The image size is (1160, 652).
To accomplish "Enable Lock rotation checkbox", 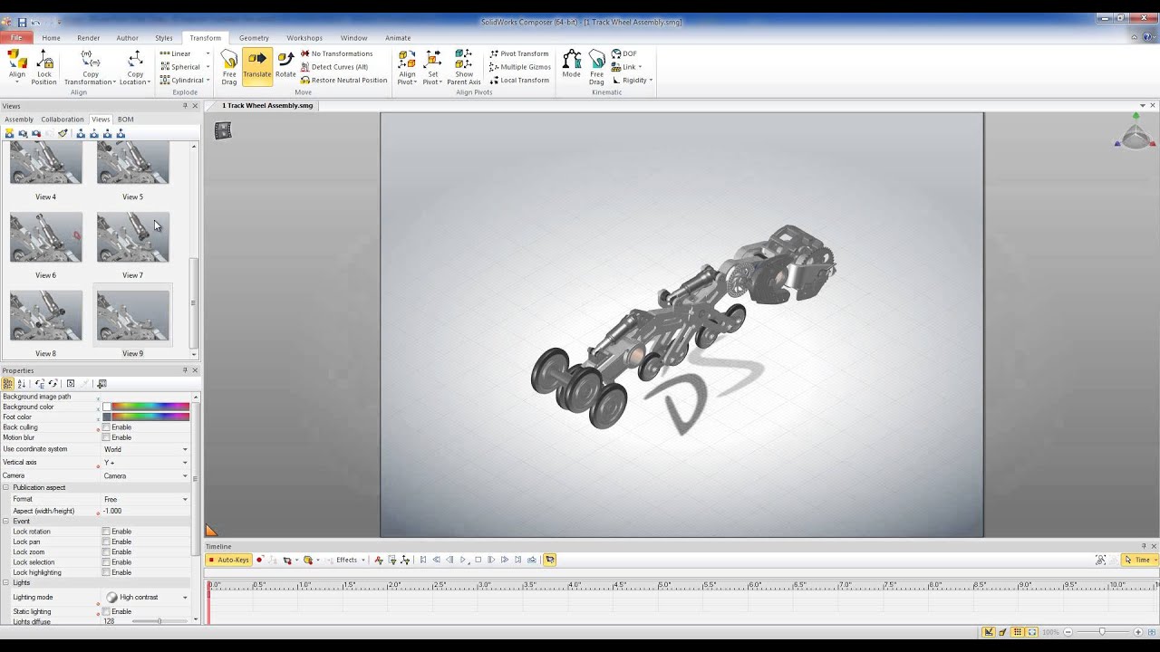I will point(106,532).
